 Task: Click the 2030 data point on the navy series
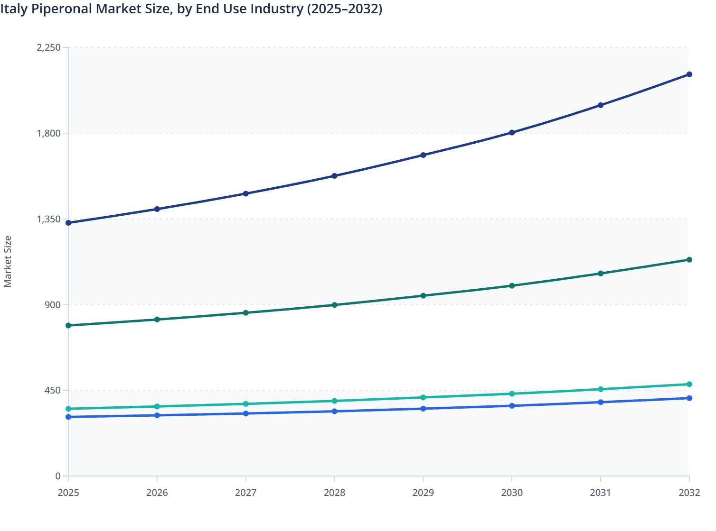pos(512,132)
